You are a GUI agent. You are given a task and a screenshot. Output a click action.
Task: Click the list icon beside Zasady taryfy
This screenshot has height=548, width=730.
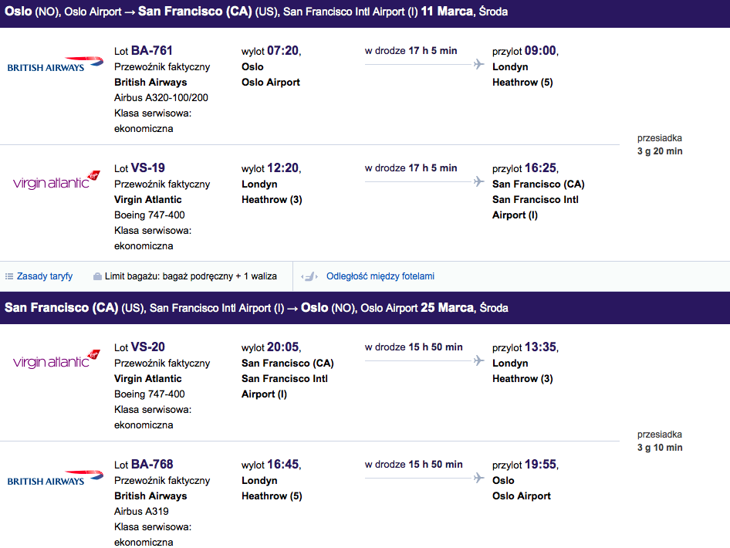pos(8,276)
